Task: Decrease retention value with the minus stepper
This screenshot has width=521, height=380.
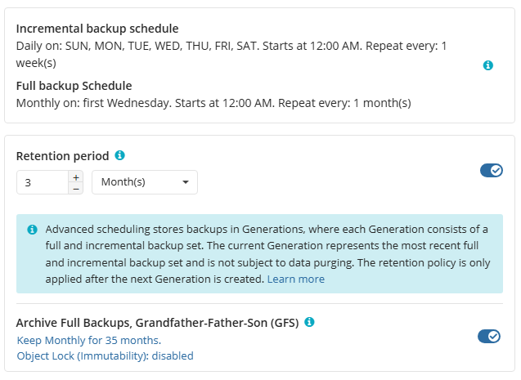Action: coord(76,188)
